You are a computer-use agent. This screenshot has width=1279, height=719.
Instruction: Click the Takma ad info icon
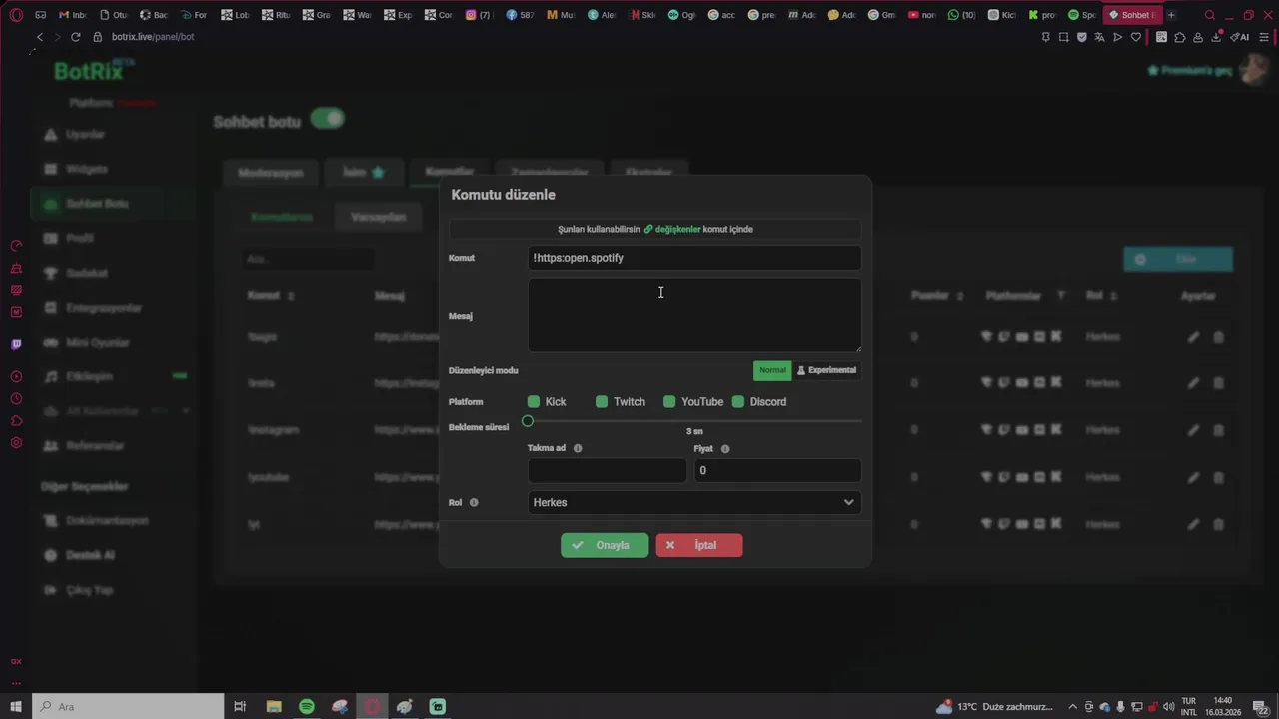(x=578, y=449)
